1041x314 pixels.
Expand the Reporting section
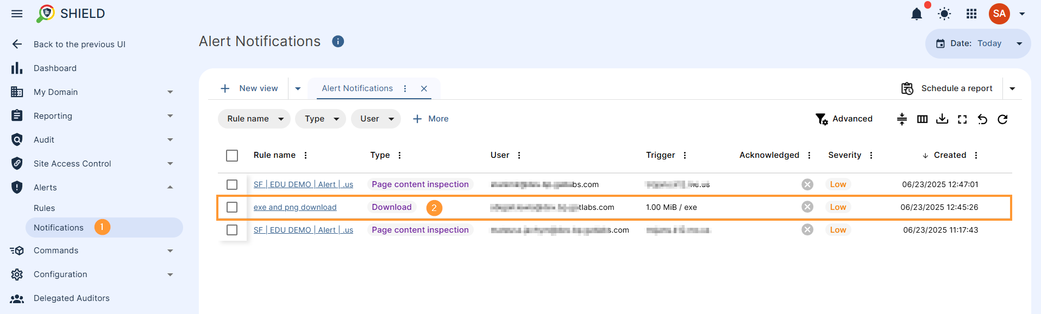(92, 116)
